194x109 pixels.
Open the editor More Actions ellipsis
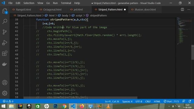coord(189,9)
